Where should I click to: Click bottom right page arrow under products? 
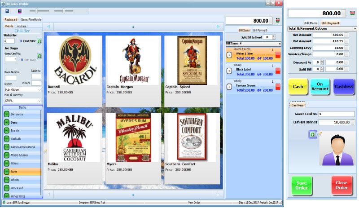pos(218,195)
